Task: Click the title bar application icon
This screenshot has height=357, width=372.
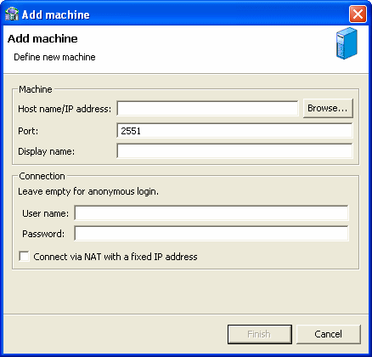Action: tap(12, 14)
